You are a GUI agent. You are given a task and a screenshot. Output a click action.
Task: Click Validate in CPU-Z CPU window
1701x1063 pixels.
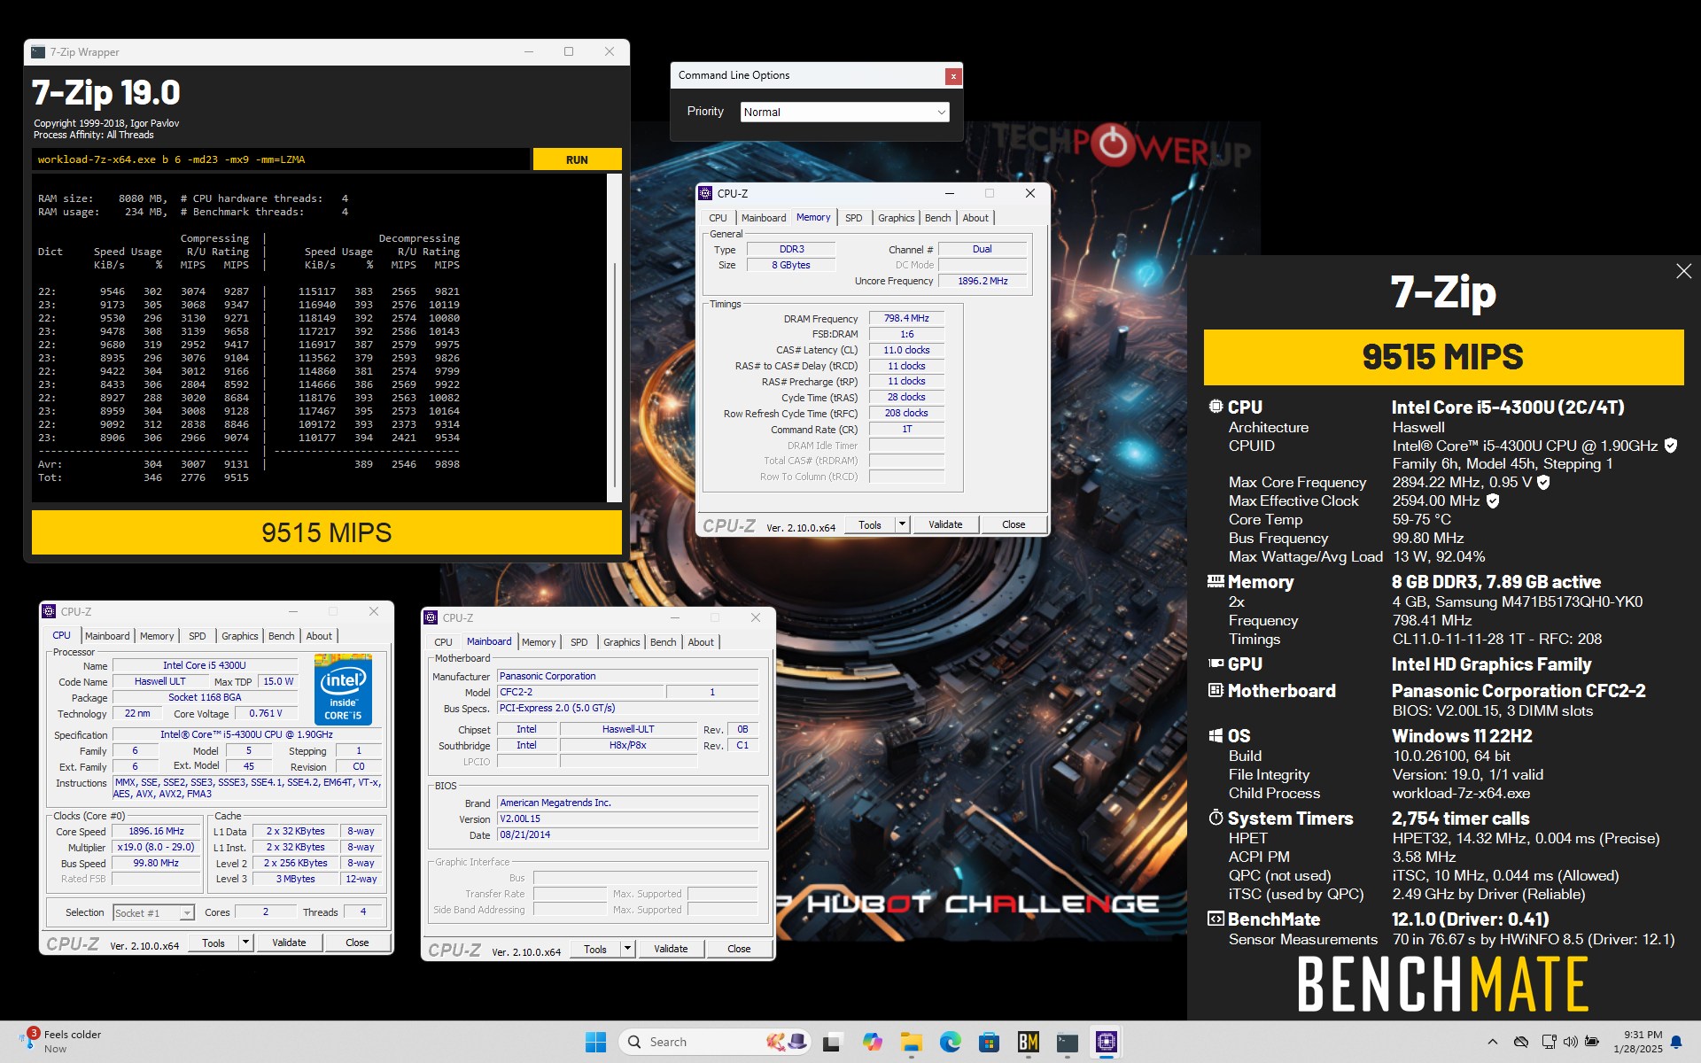tap(289, 943)
